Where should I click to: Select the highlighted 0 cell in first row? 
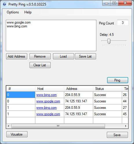click(21, 95)
